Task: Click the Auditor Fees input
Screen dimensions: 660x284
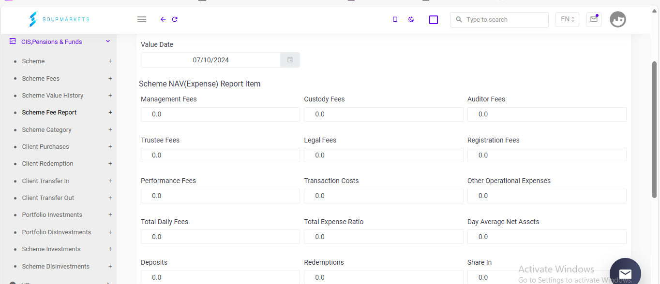Action: click(x=547, y=114)
